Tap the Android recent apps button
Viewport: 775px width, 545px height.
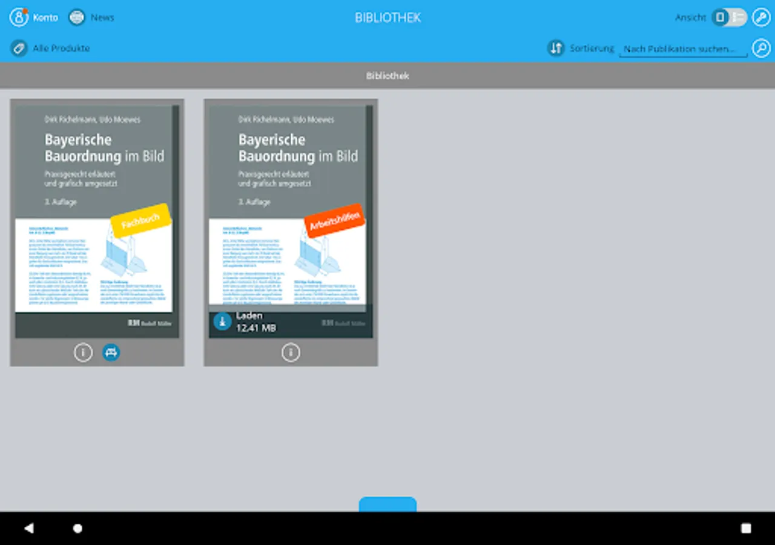(x=746, y=528)
